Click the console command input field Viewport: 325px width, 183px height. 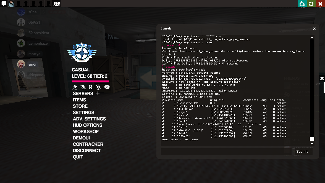[x=225, y=152]
